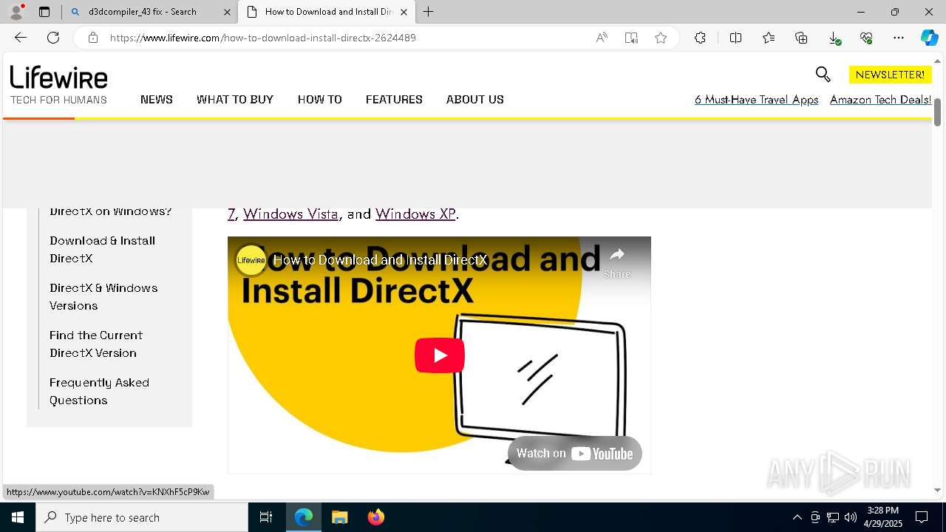The width and height of the screenshot is (946, 532).
Task: Open Immersive Reader icon
Action: click(x=631, y=38)
